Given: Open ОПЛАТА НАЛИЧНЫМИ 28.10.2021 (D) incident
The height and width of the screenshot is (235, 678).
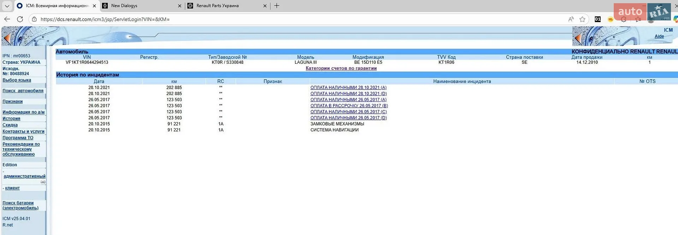Looking at the screenshot, I should click(349, 94).
